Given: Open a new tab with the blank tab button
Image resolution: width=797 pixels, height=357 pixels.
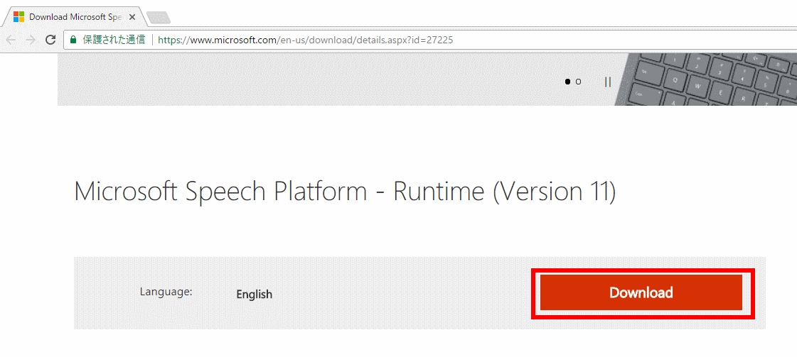Looking at the screenshot, I should click(158, 18).
